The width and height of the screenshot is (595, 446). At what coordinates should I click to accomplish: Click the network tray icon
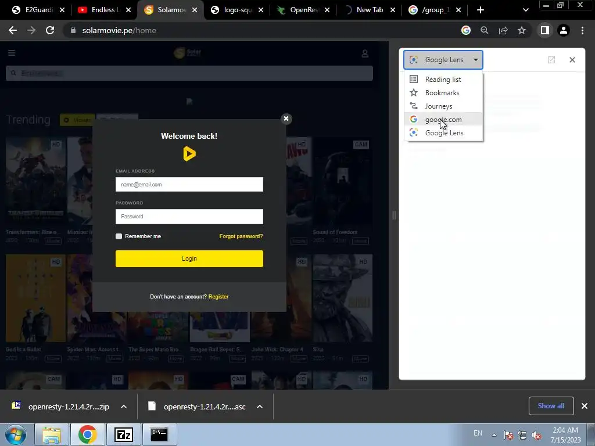click(522, 435)
